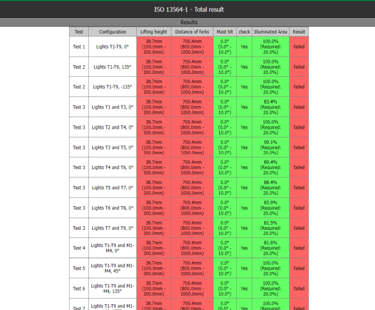This screenshot has width=375, height=310.
Task: Click configuration 'Lights T1-T9 and M1-M4, 135°'
Action: tap(112, 289)
